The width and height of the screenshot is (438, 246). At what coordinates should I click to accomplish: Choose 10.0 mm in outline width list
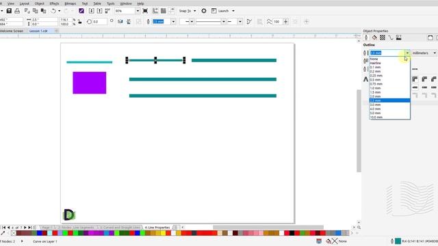(x=389, y=117)
